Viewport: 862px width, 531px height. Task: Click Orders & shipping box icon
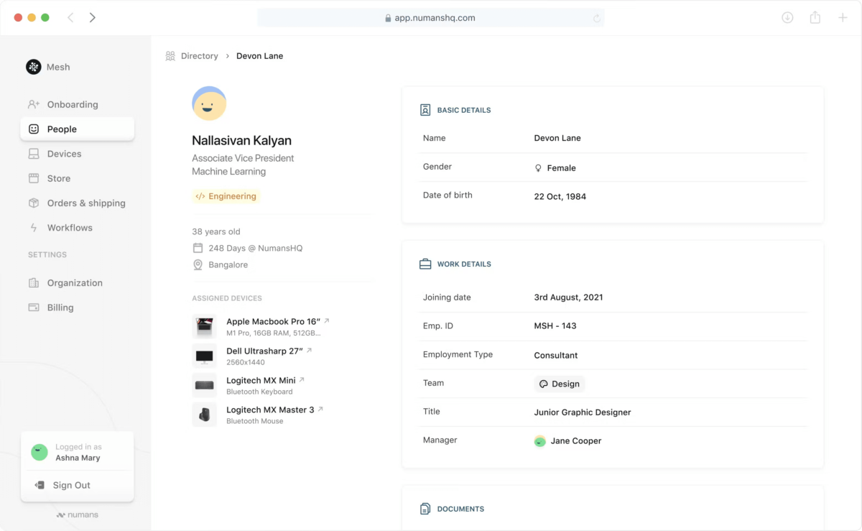[x=34, y=203]
